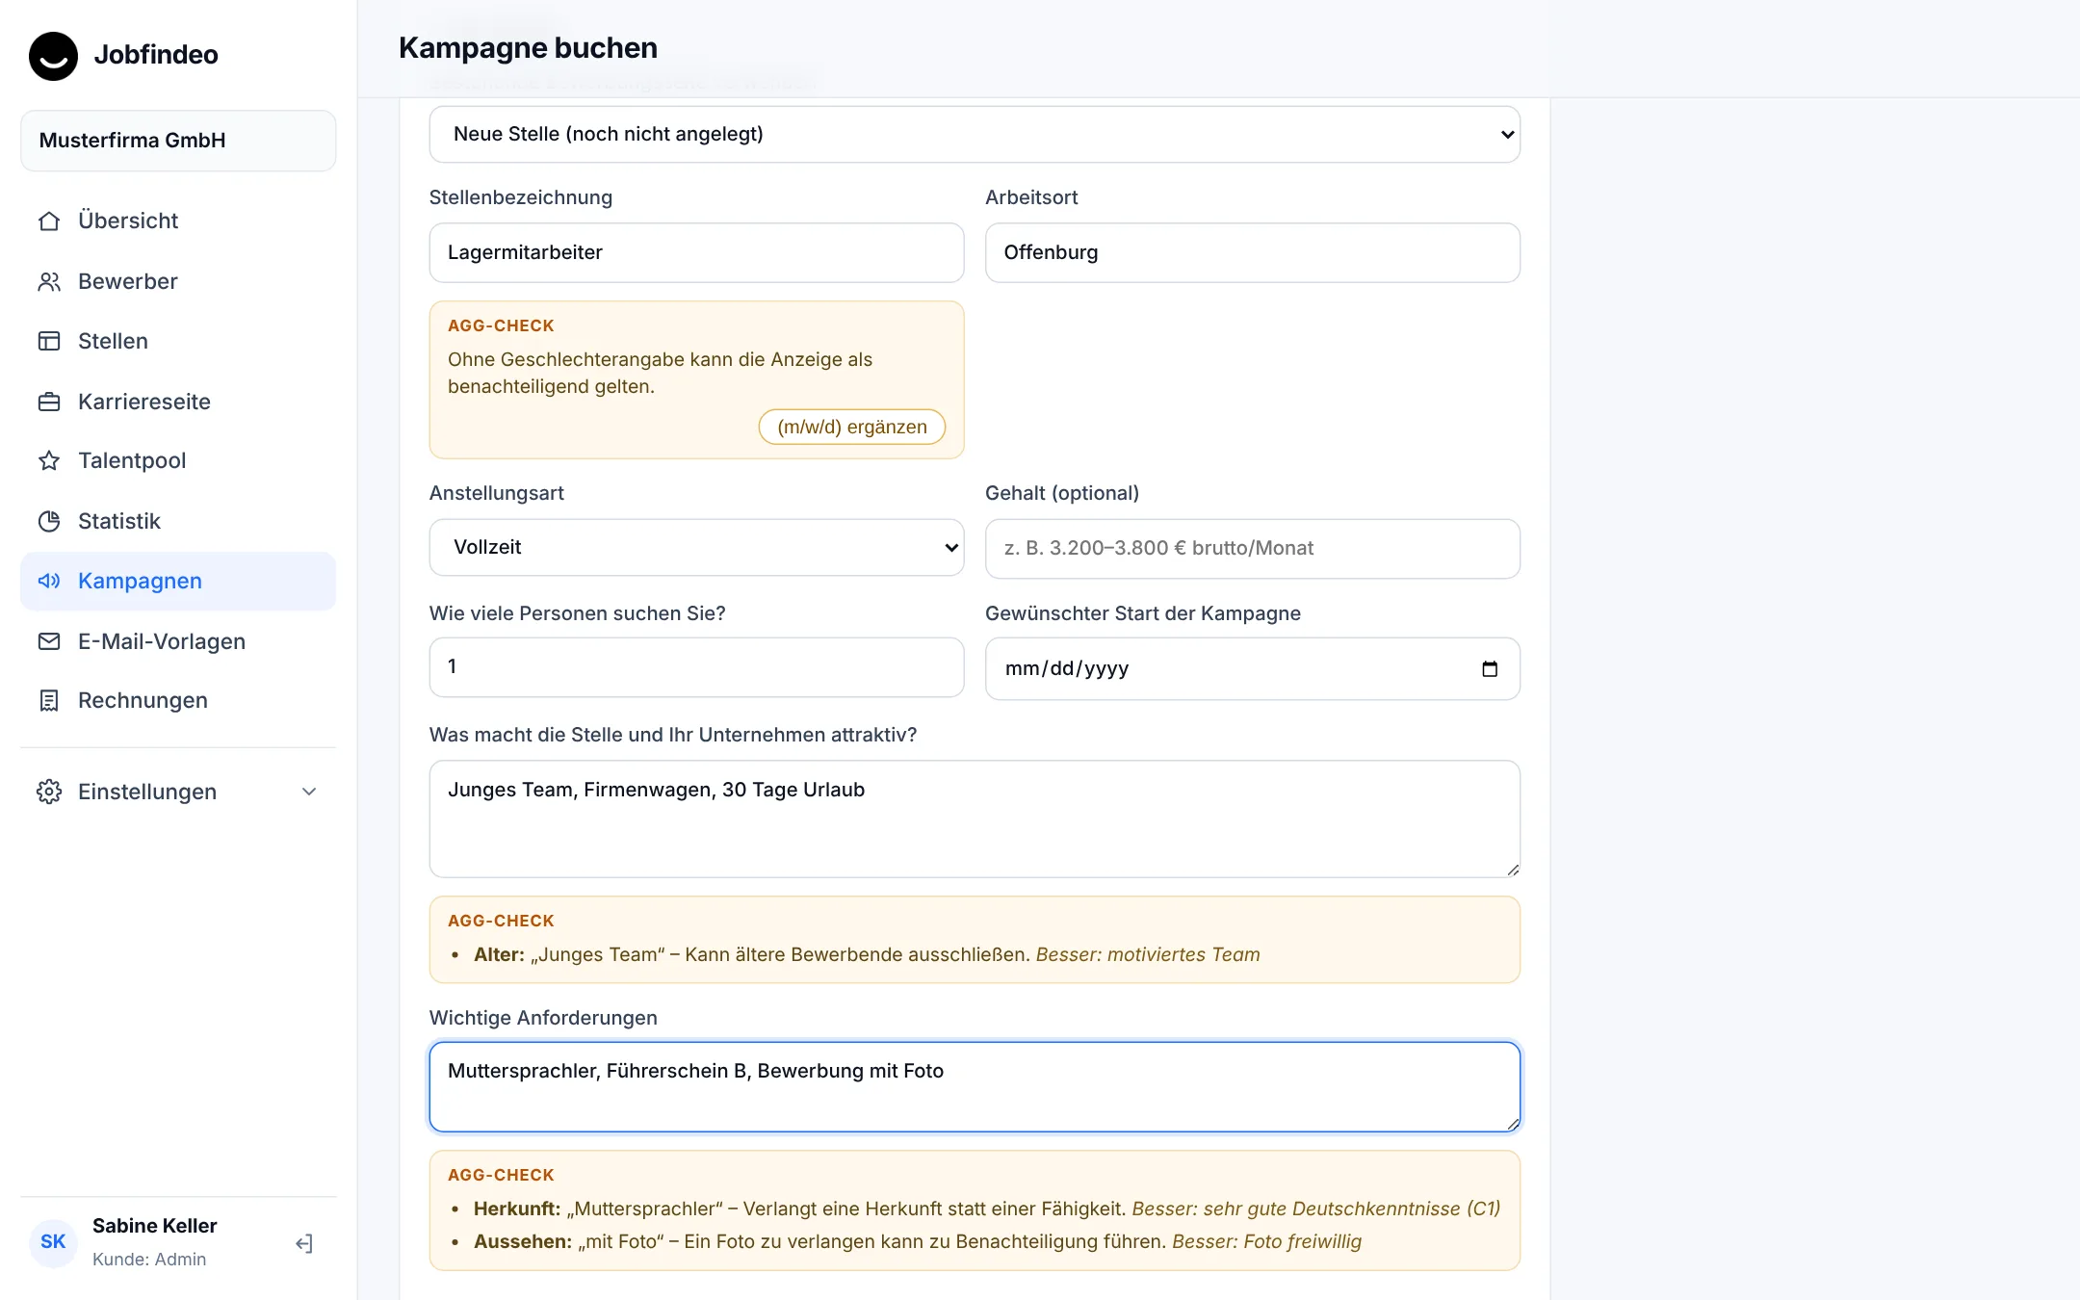Click the 'Gewünschter Start der Kampagne' date field
The height and width of the screenshot is (1300, 2080).
click(1253, 668)
